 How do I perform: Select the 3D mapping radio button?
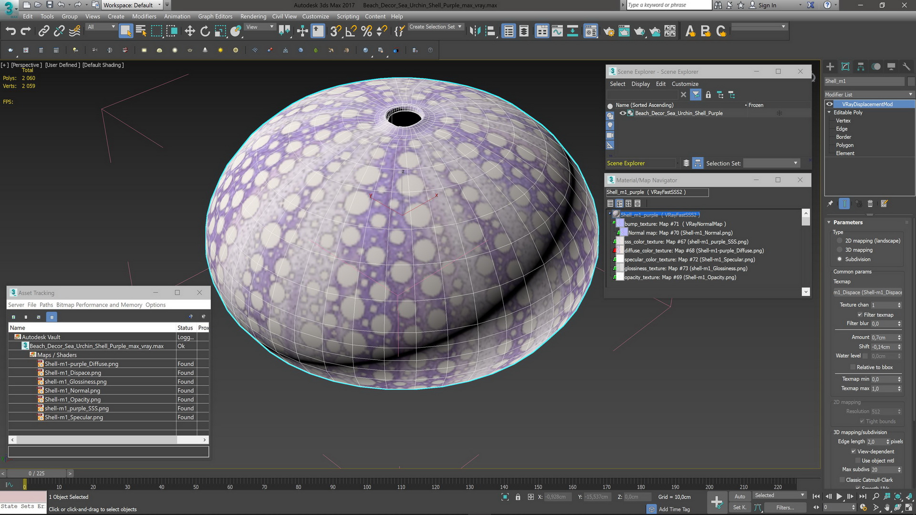tap(840, 250)
